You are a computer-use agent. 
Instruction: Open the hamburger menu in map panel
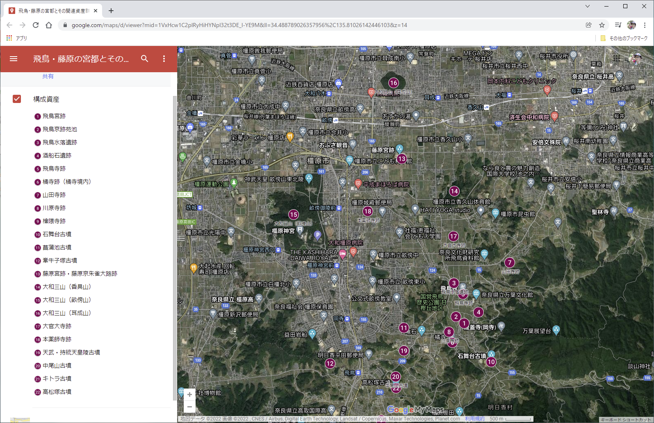pyautogui.click(x=14, y=59)
